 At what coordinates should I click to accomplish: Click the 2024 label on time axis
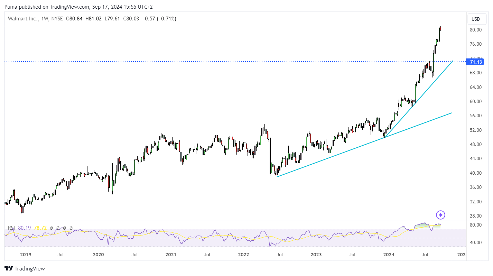pyautogui.click(x=389, y=255)
